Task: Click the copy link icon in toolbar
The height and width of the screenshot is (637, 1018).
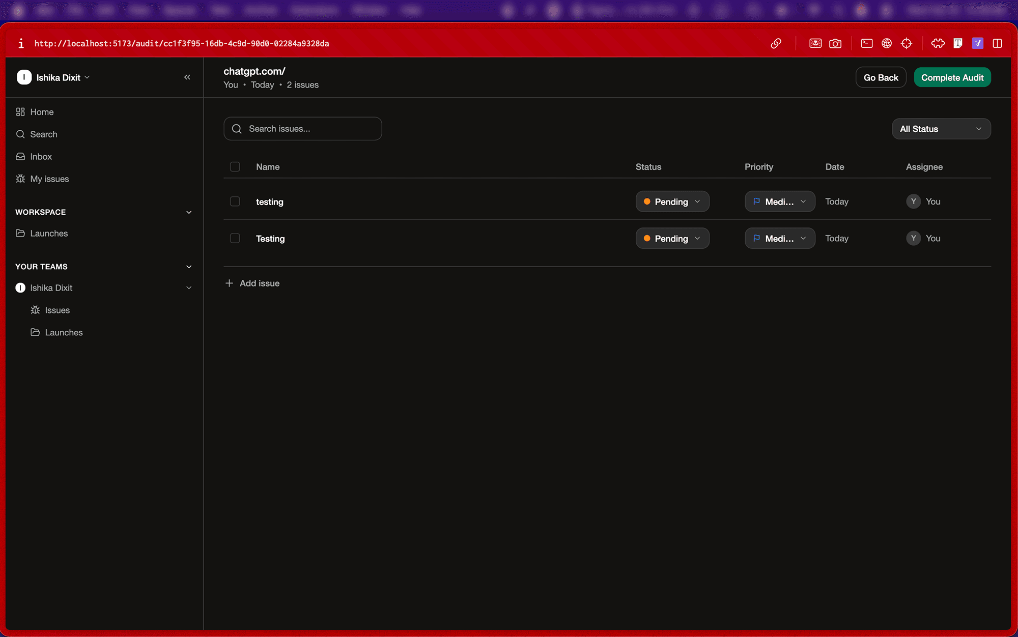Action: coord(776,44)
